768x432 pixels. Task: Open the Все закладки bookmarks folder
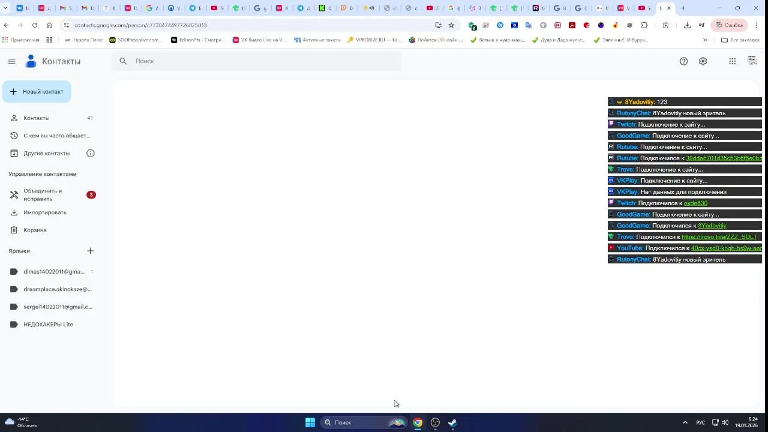click(740, 40)
